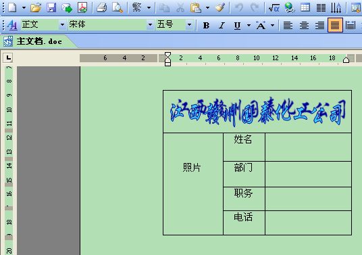Open the 正文 style dropdown
Viewport: 362px width, 255px height.
(x=62, y=24)
